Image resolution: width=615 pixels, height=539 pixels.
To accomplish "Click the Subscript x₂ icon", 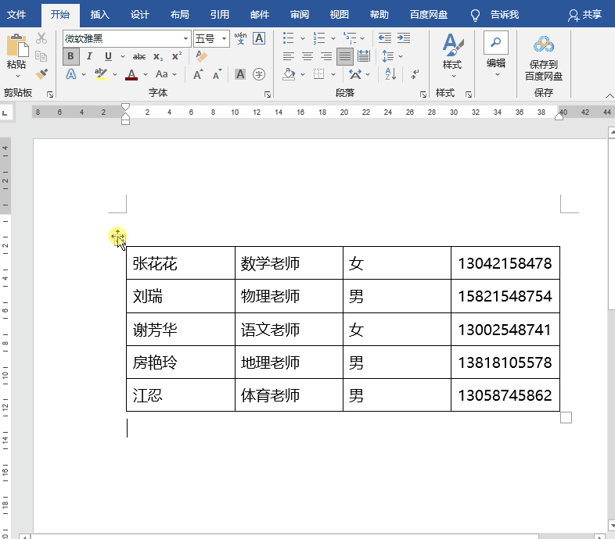I will 158,56.
